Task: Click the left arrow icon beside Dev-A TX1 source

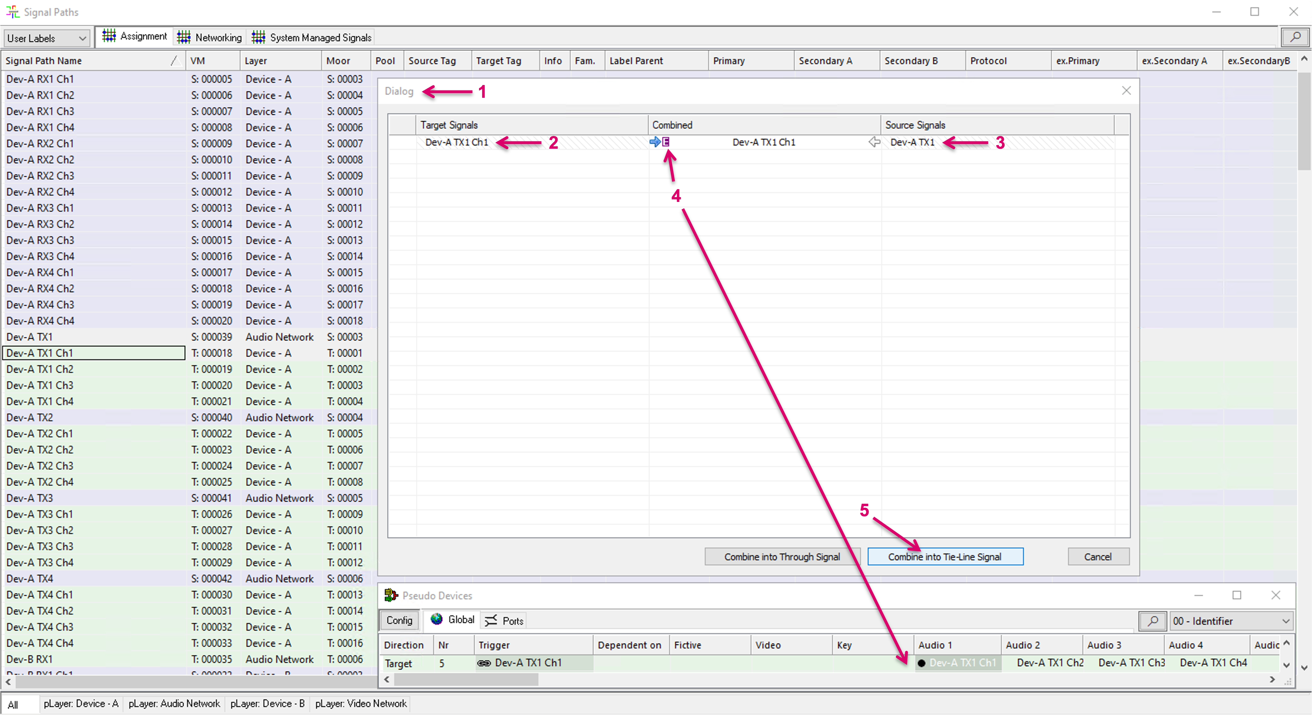Action: pos(874,142)
